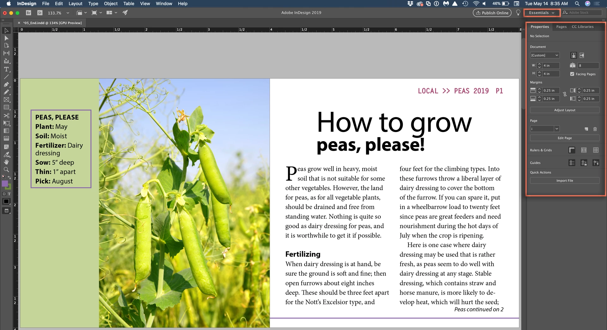Click the create new page icon
Screen dimensions: 607x330
coord(586,129)
